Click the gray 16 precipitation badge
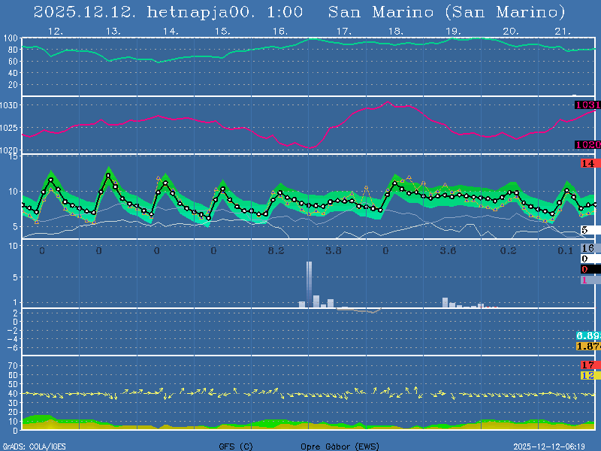601x451 pixels. pos(587,248)
